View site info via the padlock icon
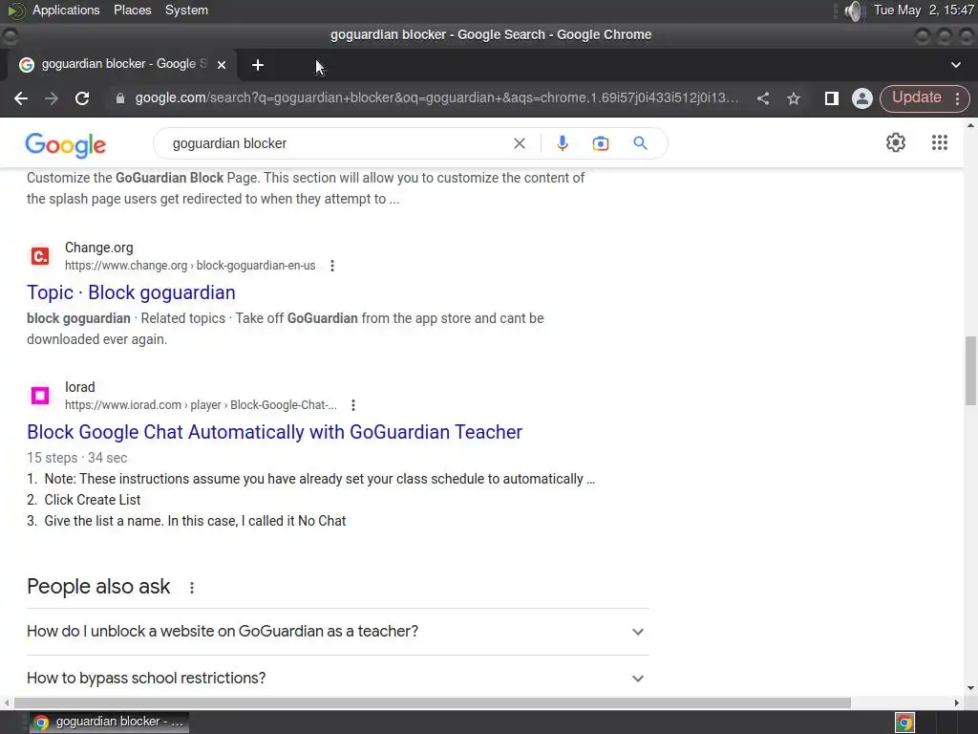978x734 pixels. tap(119, 98)
